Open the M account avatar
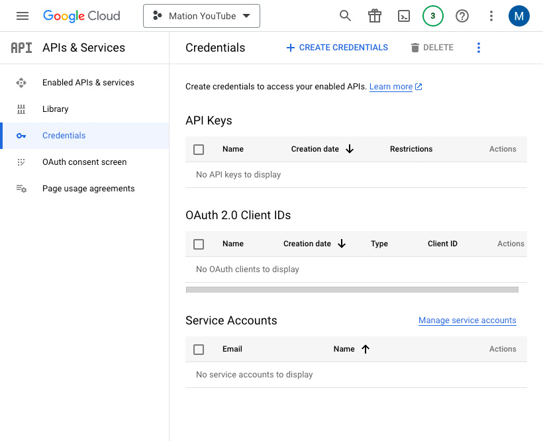Image resolution: width=543 pixels, height=441 pixels. (518, 16)
